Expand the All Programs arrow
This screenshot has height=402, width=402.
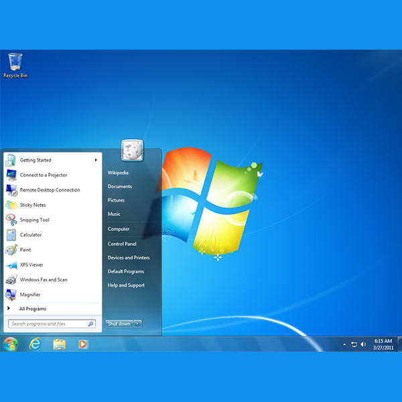click(9, 308)
